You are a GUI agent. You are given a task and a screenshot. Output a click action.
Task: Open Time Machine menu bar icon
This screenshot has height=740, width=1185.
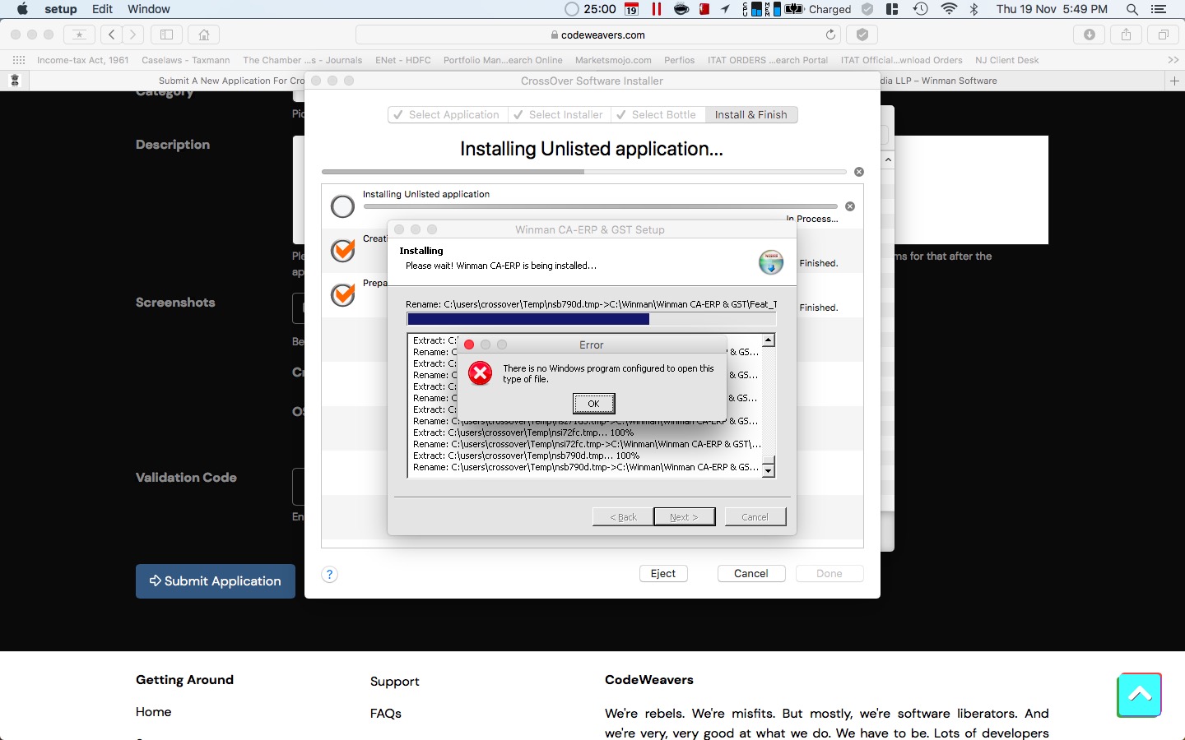[921, 9]
